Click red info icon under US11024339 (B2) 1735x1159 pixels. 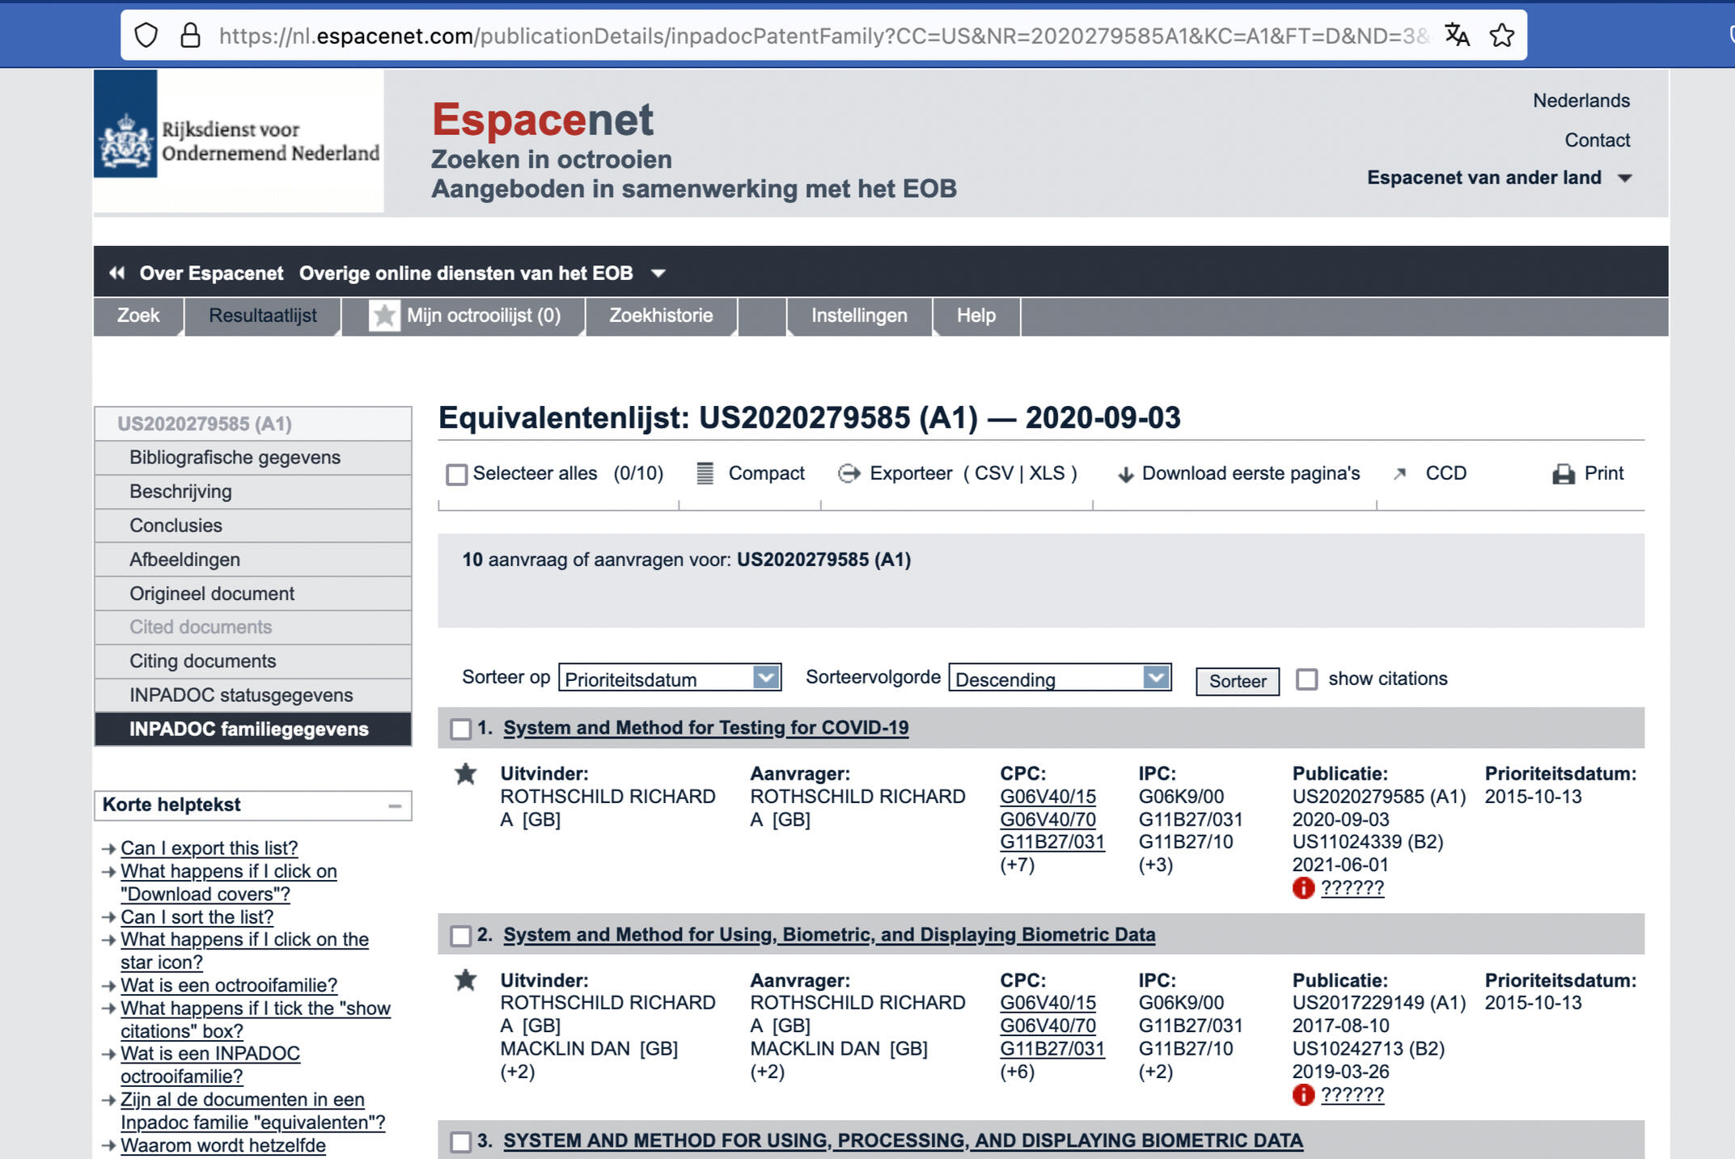pyautogui.click(x=1302, y=888)
